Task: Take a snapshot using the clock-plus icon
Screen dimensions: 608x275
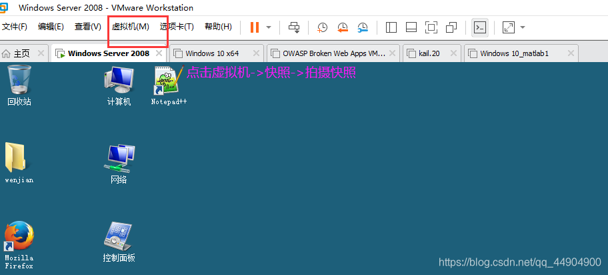Action: click(x=322, y=27)
